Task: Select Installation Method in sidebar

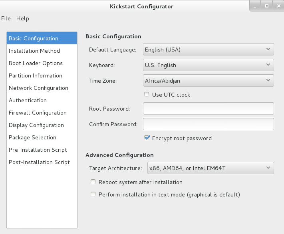Action: pos(42,51)
